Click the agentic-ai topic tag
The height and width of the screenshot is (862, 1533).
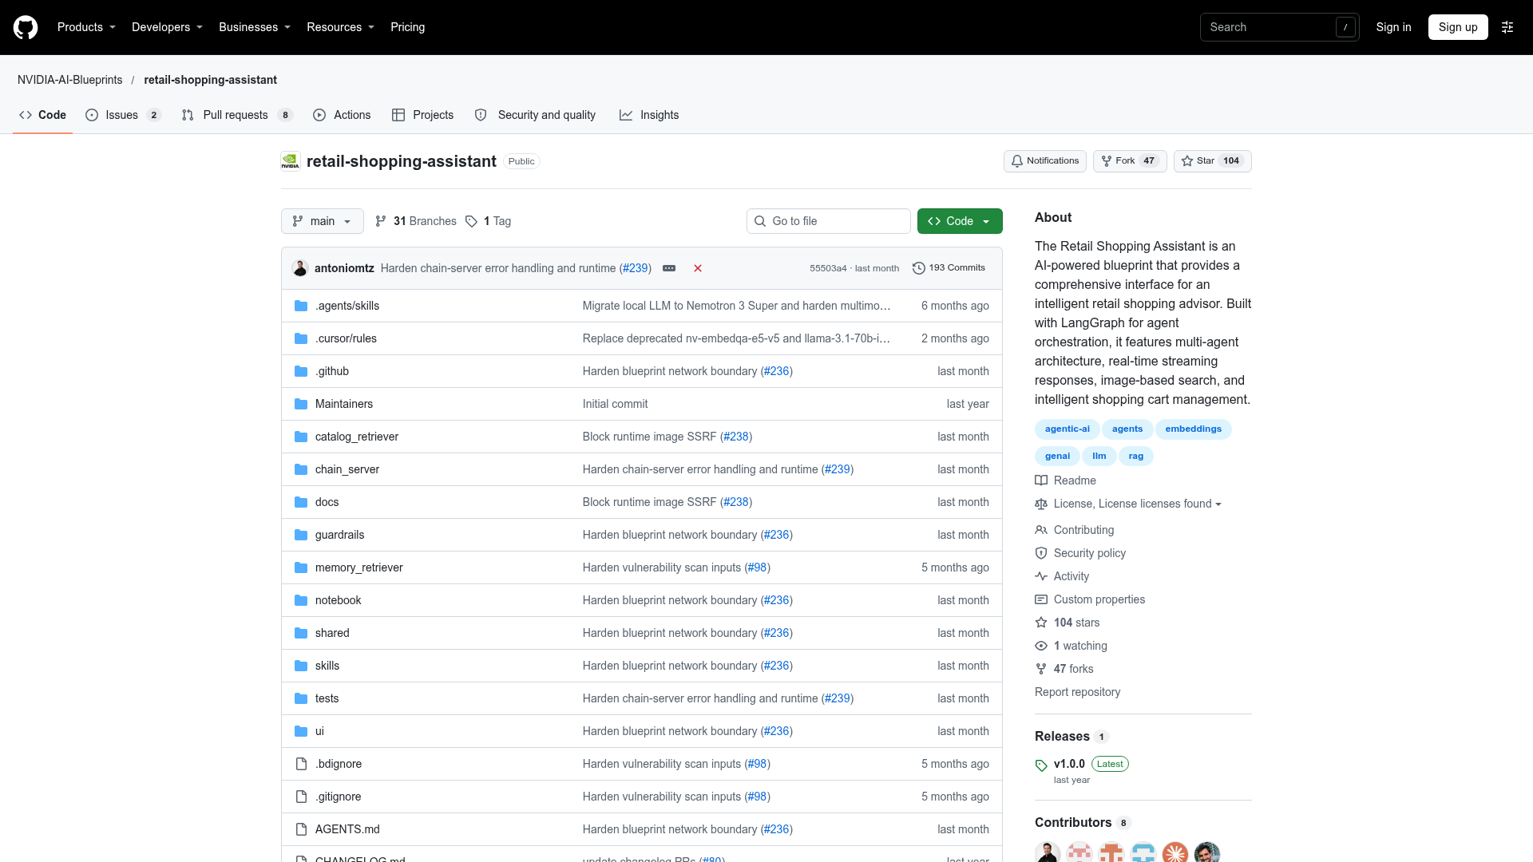pos(1067,429)
